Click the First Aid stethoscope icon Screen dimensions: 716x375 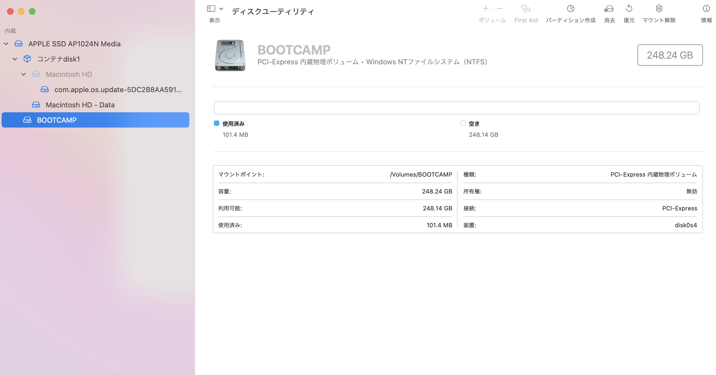tap(526, 9)
